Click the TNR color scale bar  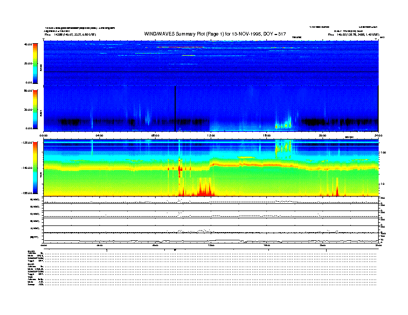tap(35, 168)
